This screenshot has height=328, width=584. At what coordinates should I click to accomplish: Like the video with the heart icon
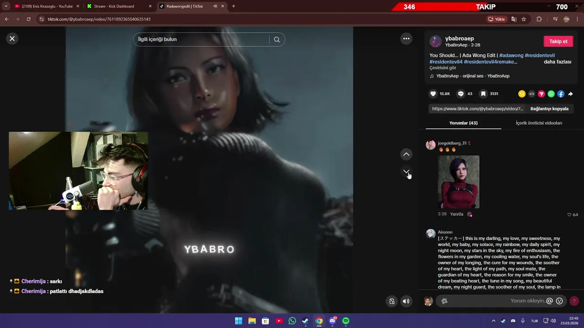pyautogui.click(x=433, y=94)
